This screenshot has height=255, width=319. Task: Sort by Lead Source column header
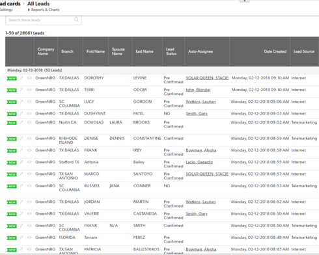click(x=304, y=51)
